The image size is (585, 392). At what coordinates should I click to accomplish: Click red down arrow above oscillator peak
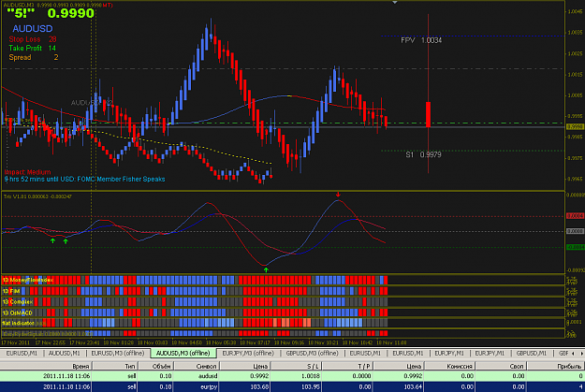338,195
